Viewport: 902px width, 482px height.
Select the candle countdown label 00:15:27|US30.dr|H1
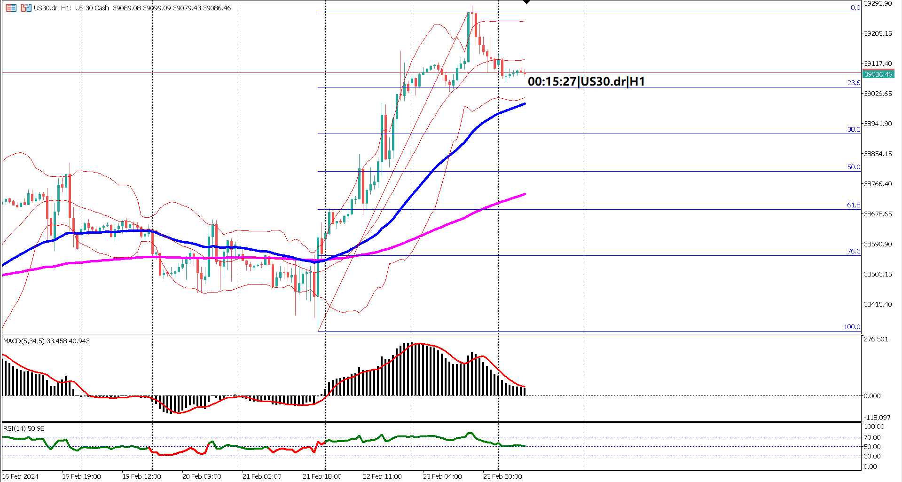586,81
